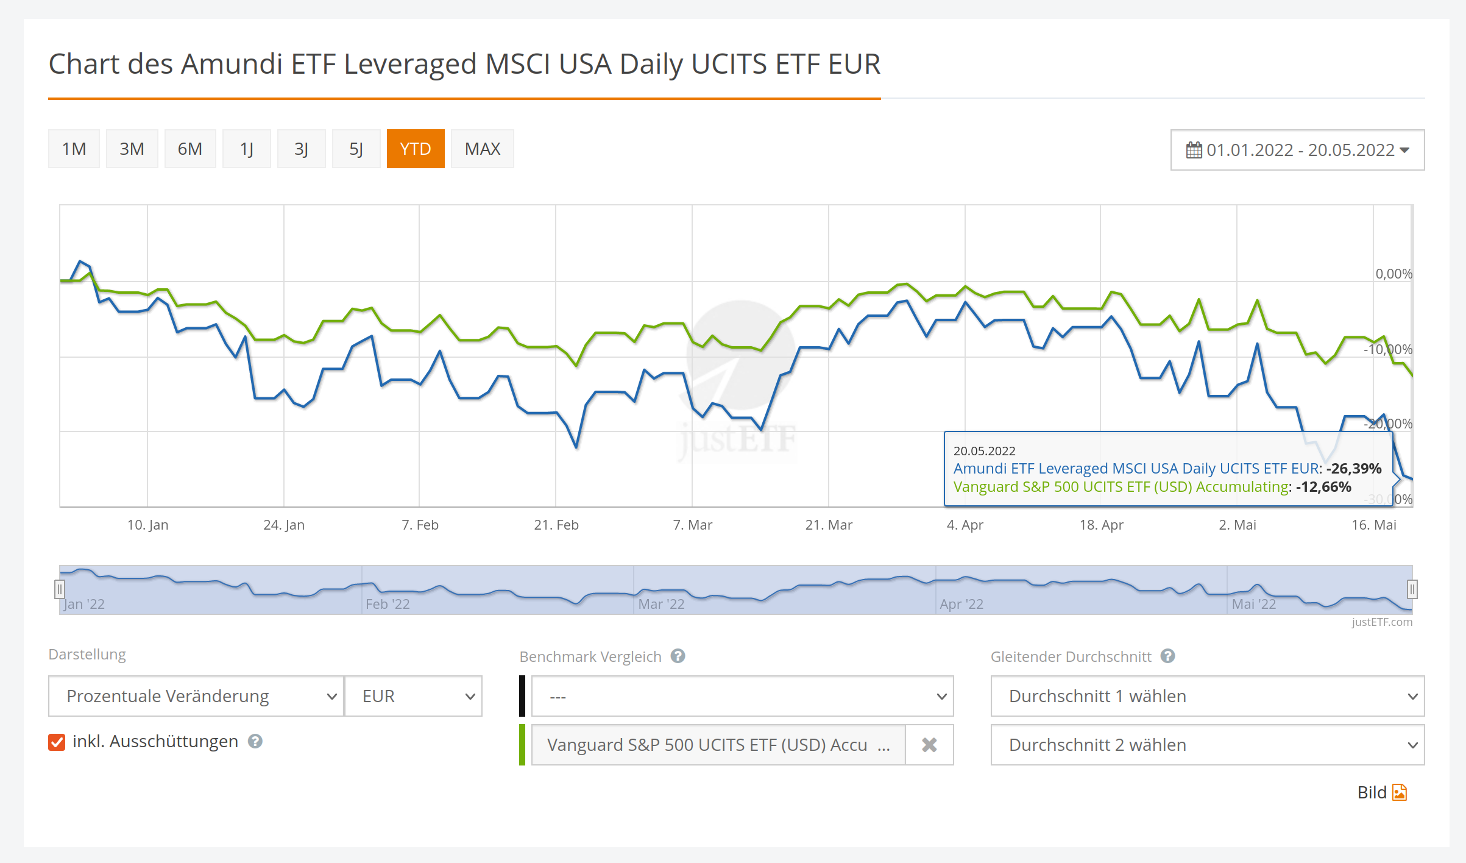Switch to the MAX time range
1466x863 pixels.
482,149
